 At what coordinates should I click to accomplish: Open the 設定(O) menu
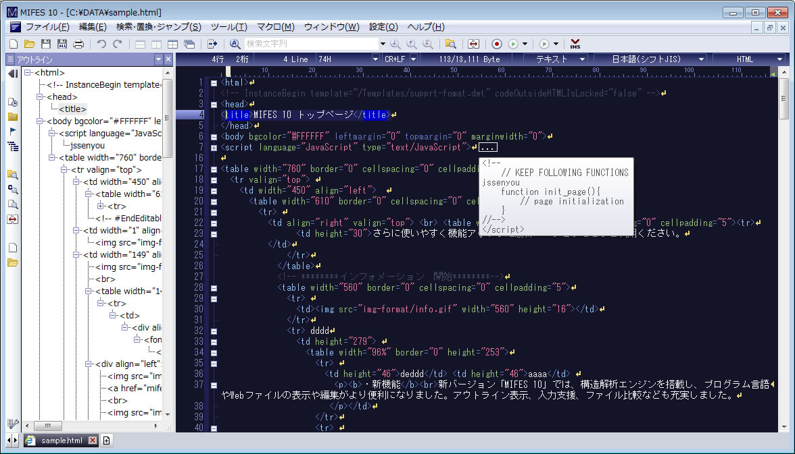(383, 27)
